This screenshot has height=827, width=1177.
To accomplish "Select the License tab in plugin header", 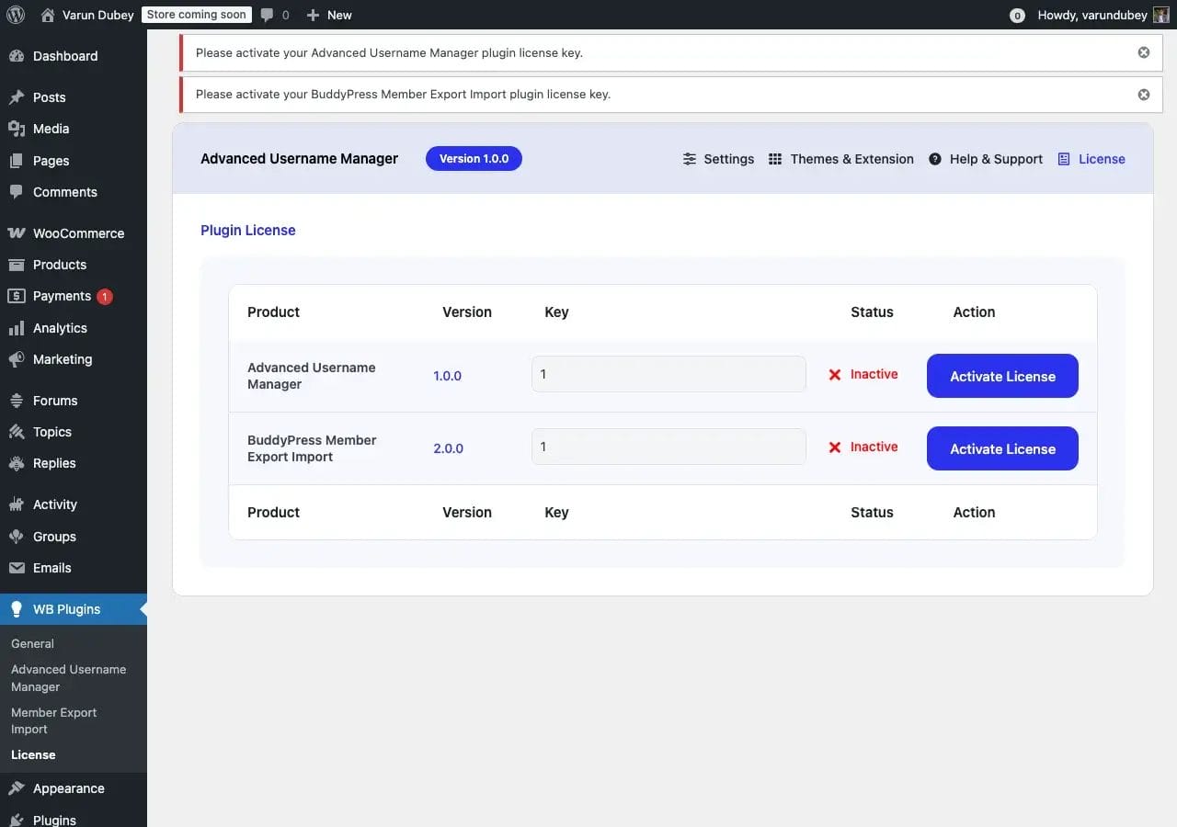I will (x=1091, y=159).
